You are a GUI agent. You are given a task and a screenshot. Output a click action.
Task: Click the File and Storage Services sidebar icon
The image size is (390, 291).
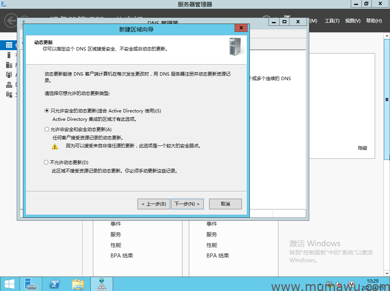pos(9,95)
